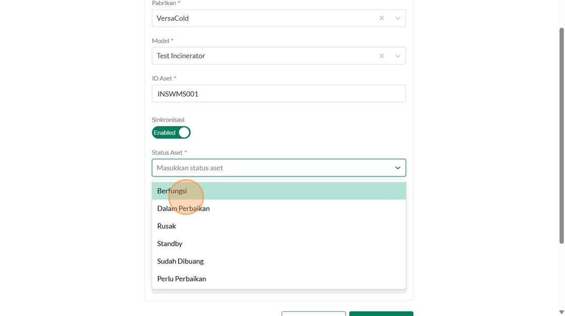Clear the VersaCold Pabrikan selection
The image size is (565, 316).
382,18
